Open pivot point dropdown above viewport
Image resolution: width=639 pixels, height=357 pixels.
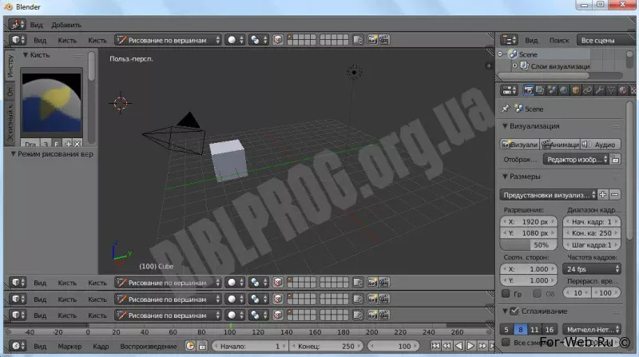point(259,40)
